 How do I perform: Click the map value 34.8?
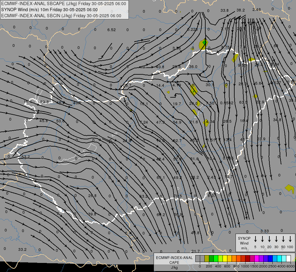click(x=277, y=120)
